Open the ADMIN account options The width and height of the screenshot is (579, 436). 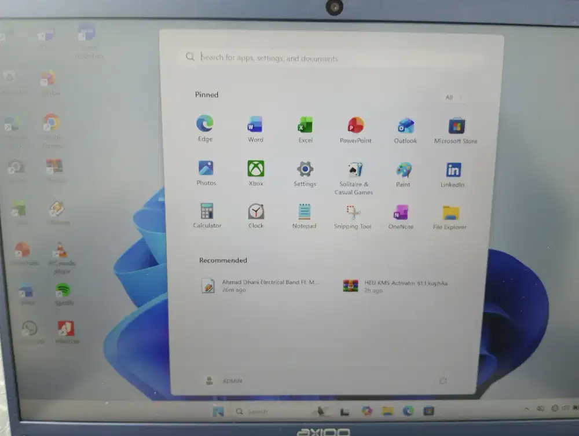[x=223, y=380]
